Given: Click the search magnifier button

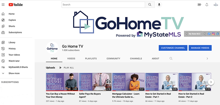Looking at the screenshot, I should tap(150, 5).
